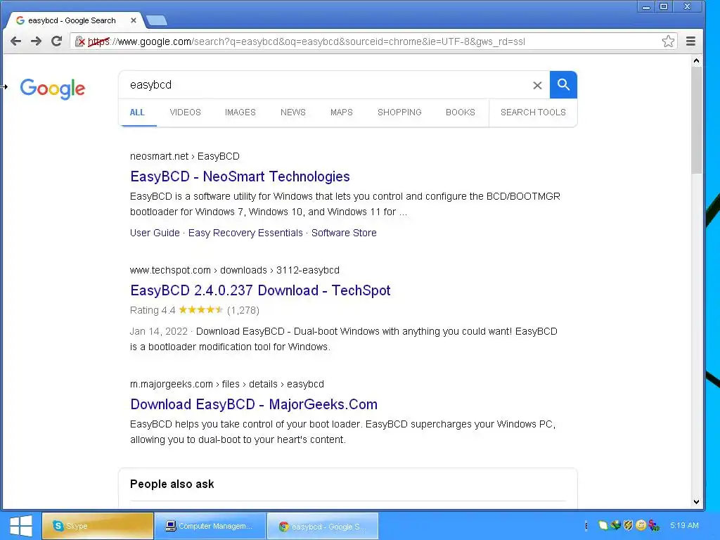Click the scrollbar up arrow
Viewport: 720px width, 540px height.
(x=696, y=60)
